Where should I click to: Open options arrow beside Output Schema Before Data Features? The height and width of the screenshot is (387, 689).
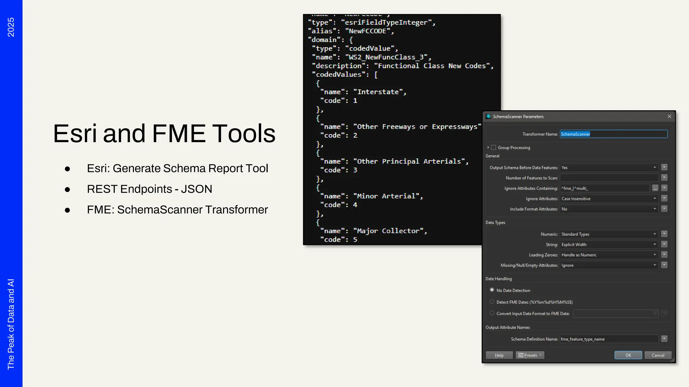[x=664, y=167]
